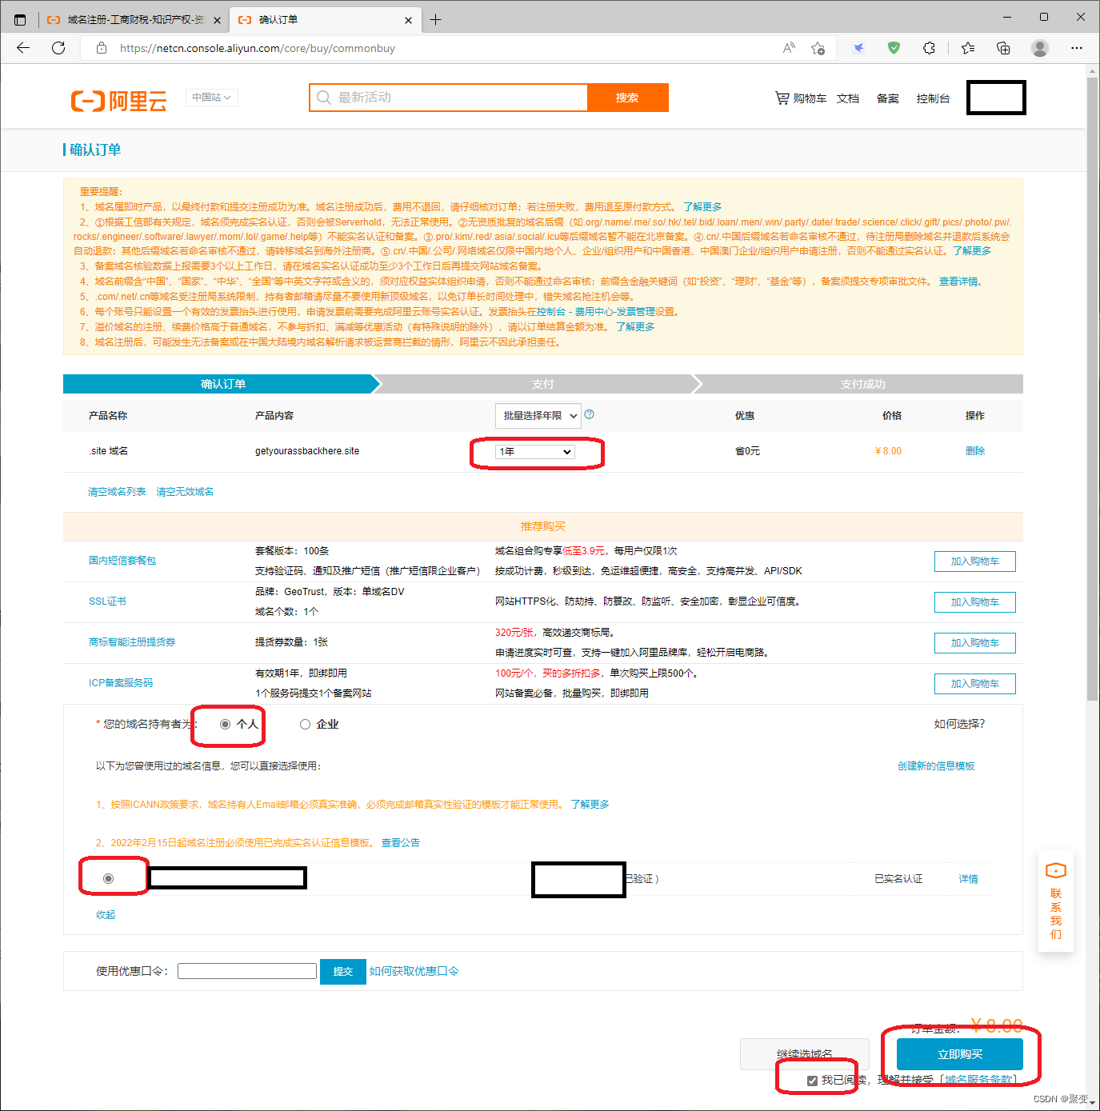Click 如何选择? help text
Viewport: 1100px width, 1111px height.
959,724
